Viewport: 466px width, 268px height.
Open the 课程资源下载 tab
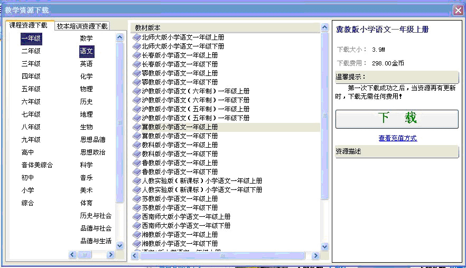(28, 25)
